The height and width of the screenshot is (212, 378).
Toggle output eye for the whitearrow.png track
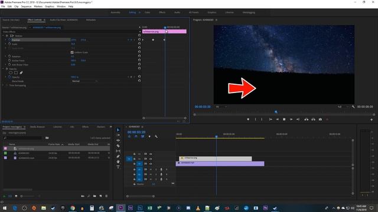coord(151,158)
